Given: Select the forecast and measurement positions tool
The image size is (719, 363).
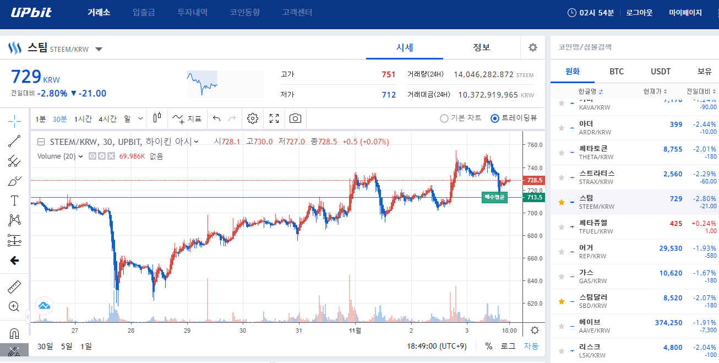Looking at the screenshot, I should coord(15,240).
